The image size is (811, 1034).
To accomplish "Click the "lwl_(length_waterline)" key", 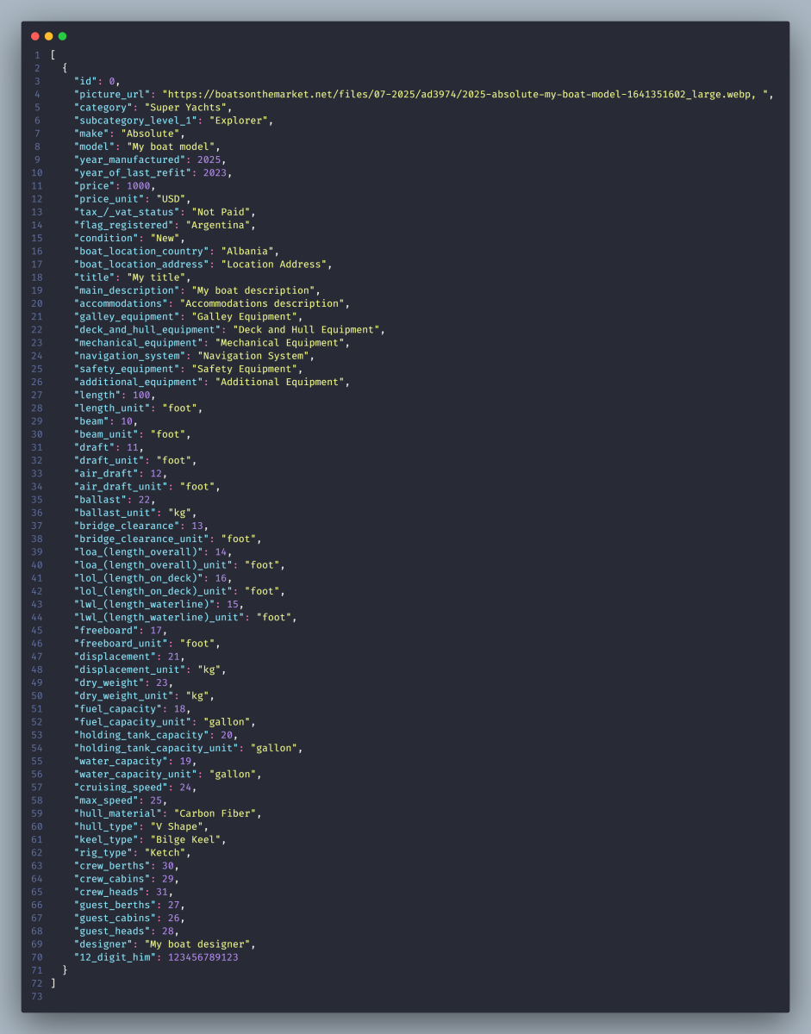I will pyautogui.click(x=145, y=604).
